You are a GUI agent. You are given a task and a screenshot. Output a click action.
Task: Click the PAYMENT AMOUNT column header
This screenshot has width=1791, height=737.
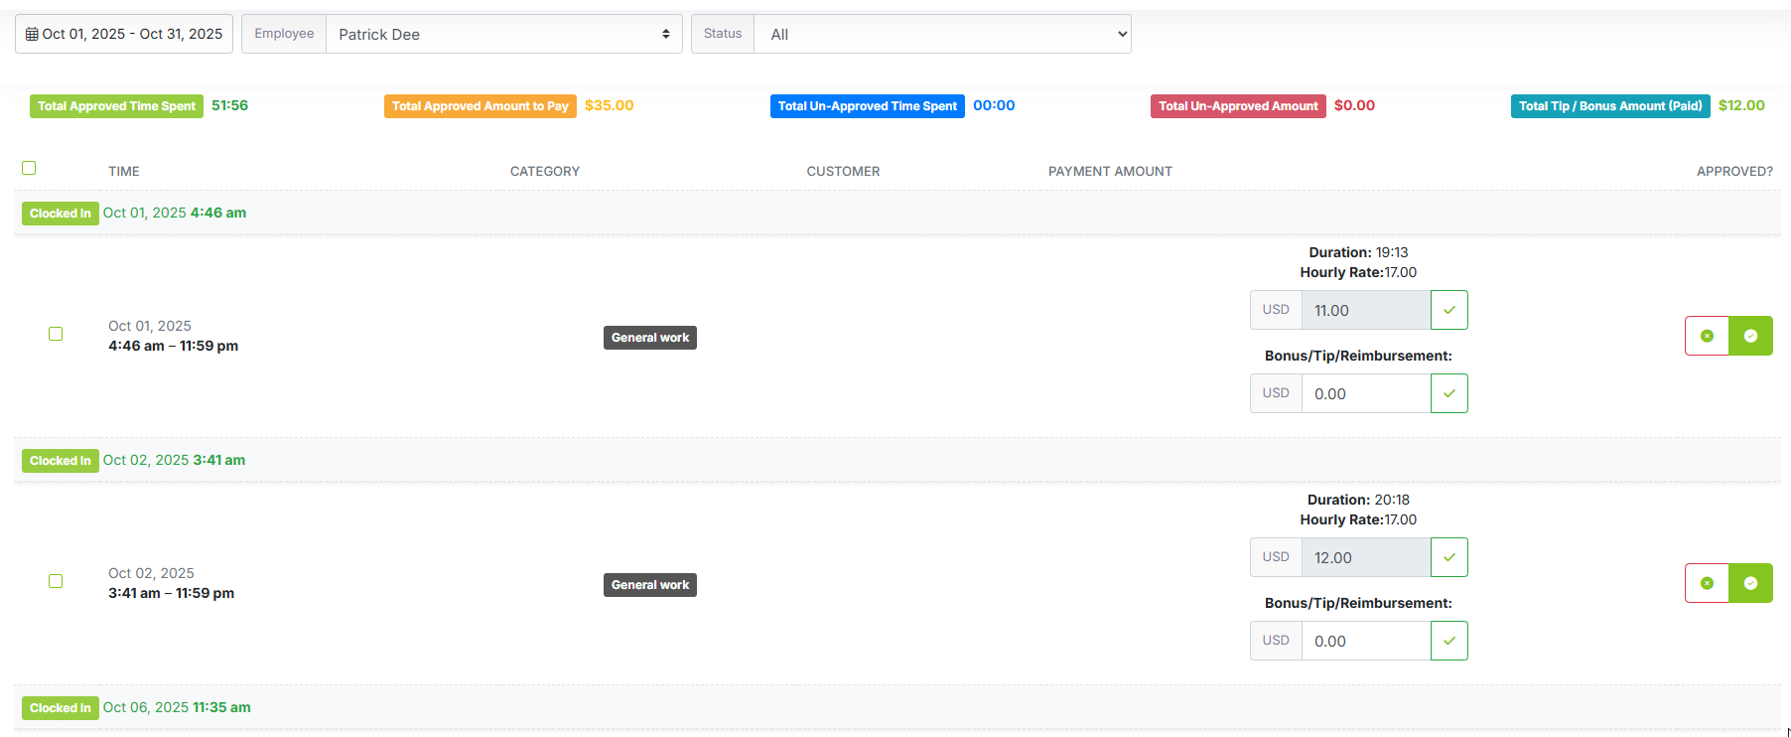tap(1110, 171)
